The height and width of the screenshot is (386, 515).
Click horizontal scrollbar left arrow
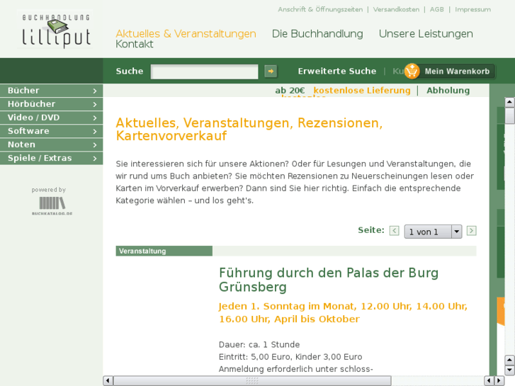108,381
